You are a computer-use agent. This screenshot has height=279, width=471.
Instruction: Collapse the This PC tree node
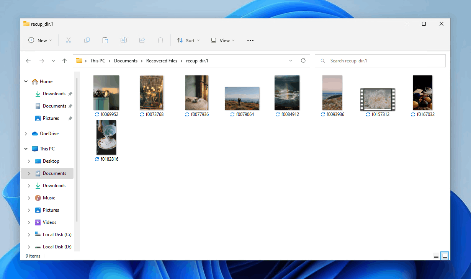click(x=26, y=149)
